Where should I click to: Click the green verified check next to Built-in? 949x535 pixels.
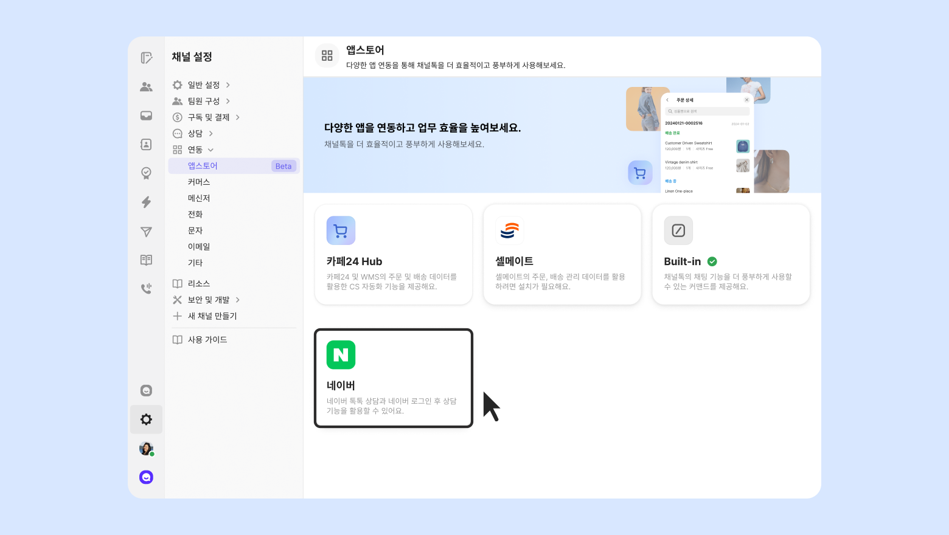(712, 261)
